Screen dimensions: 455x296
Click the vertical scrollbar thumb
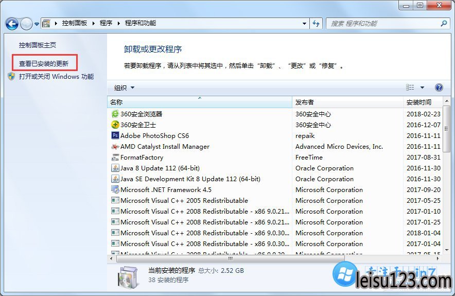[x=447, y=129]
